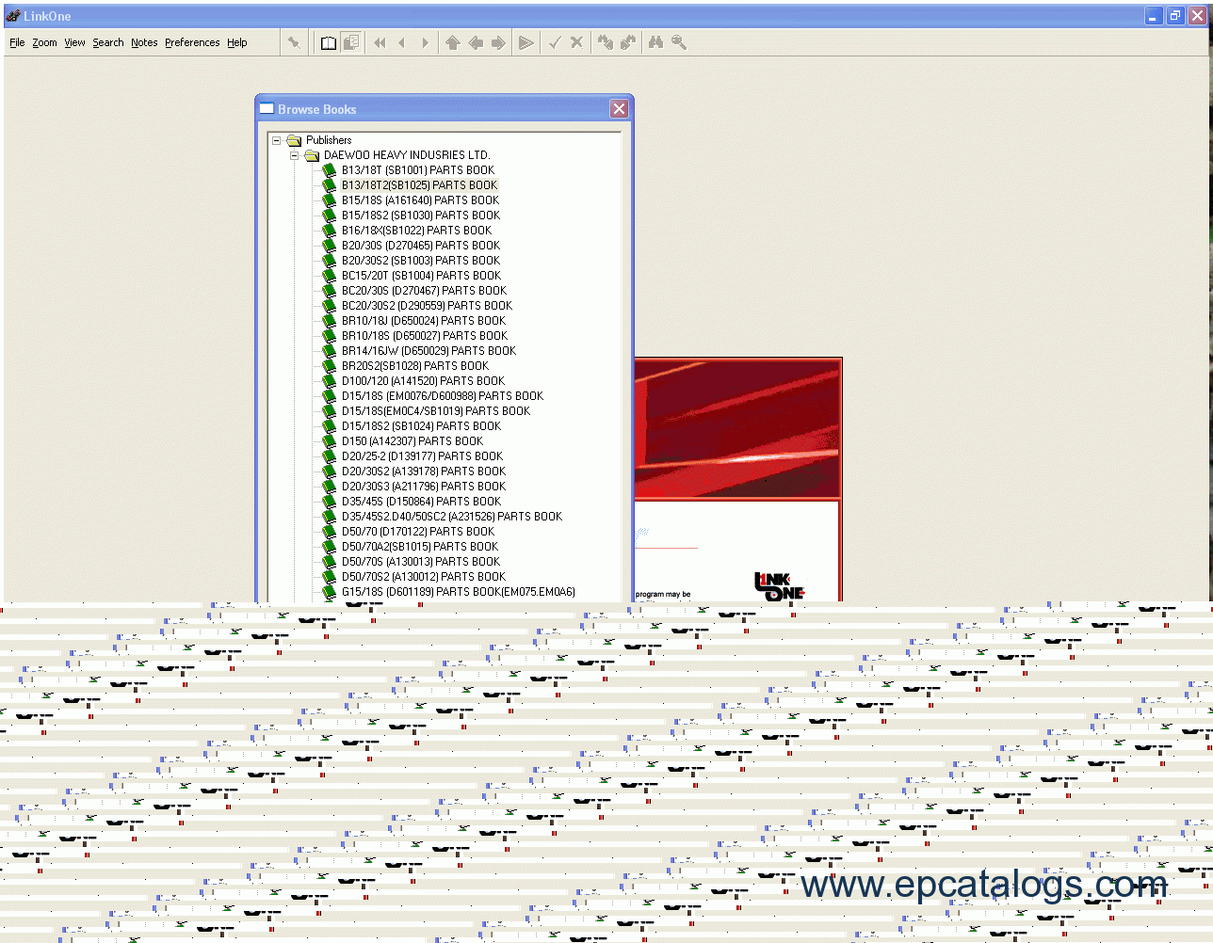This screenshot has height=943, width=1213.
Task: Select D35/45S (D150864) PARTS BOOK
Action: [421, 502]
